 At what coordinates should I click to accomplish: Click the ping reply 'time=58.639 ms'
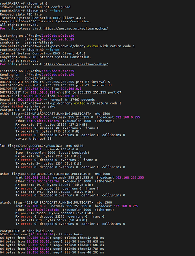[x=91, y=242]
